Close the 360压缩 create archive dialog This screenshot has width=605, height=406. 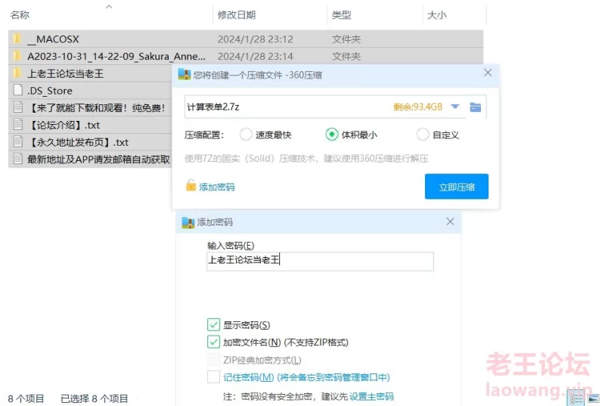(488, 73)
